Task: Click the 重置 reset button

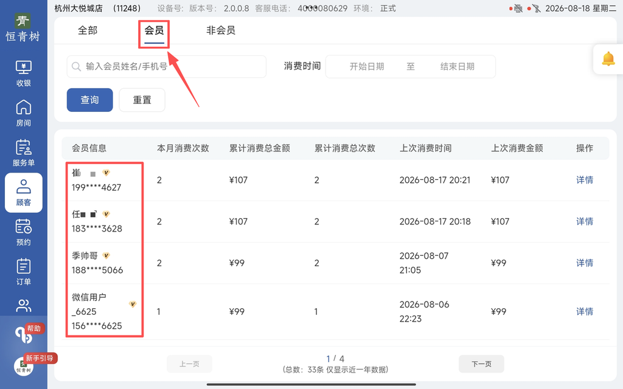Action: pyautogui.click(x=142, y=100)
